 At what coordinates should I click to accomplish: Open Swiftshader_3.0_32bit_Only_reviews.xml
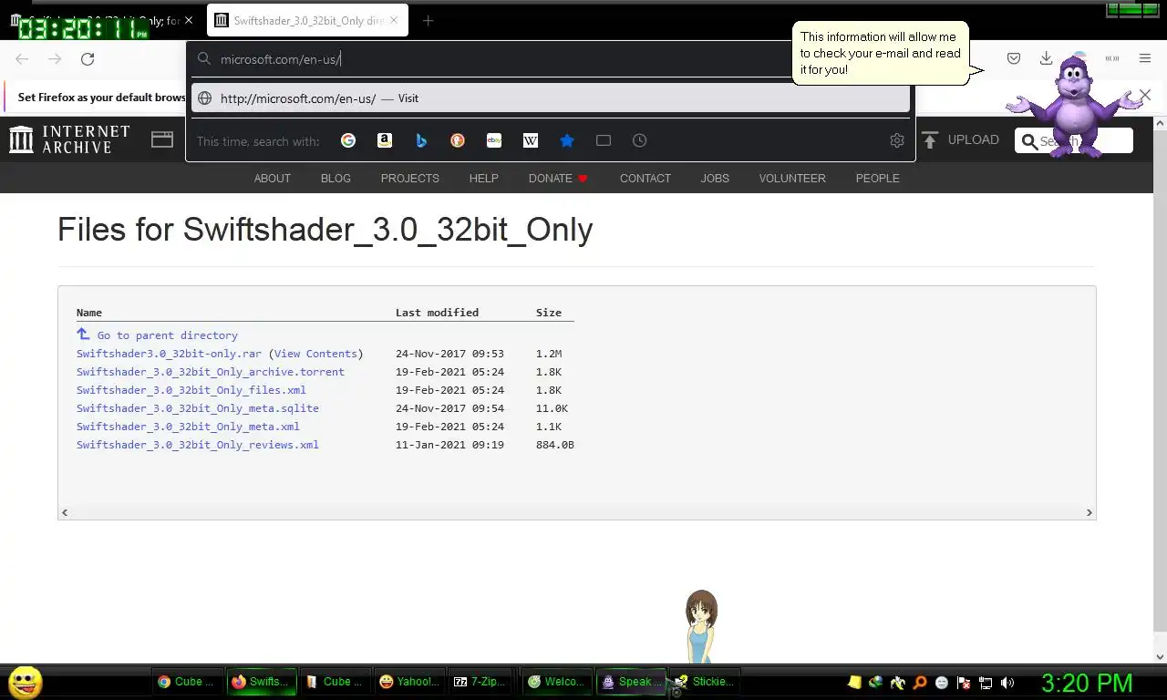198,445
